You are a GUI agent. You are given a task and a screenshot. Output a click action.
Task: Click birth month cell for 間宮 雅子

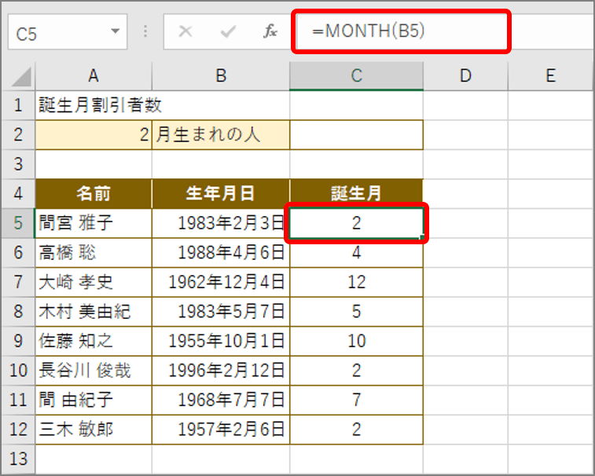(356, 223)
